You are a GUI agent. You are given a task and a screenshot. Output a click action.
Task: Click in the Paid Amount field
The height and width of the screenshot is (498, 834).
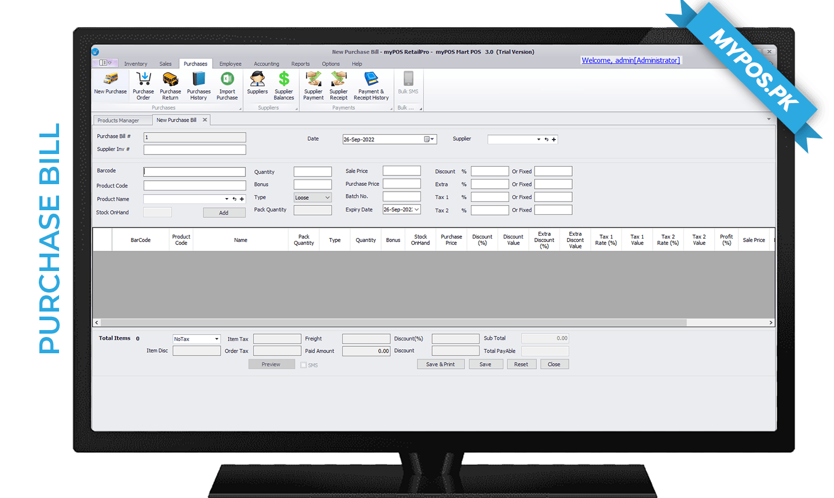(367, 351)
